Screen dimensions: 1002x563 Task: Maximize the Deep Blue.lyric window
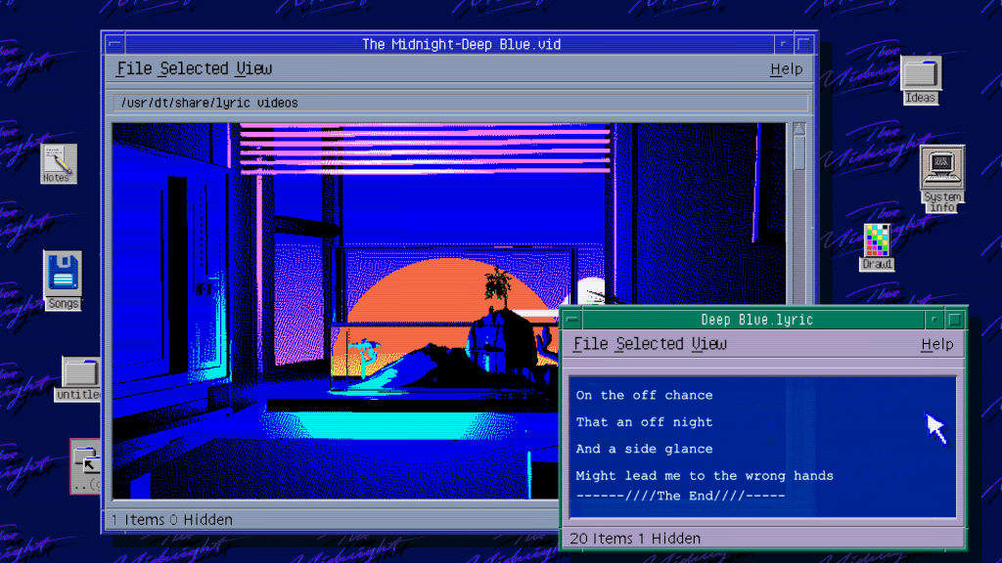point(955,320)
